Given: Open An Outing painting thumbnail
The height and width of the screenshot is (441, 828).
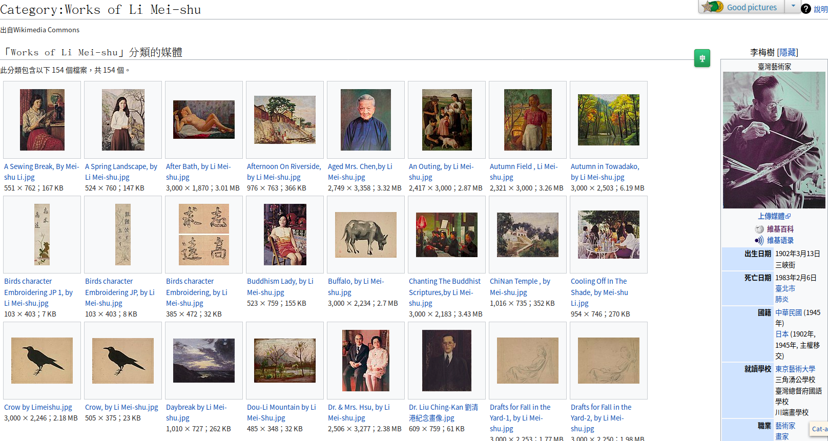Looking at the screenshot, I should pos(447,120).
